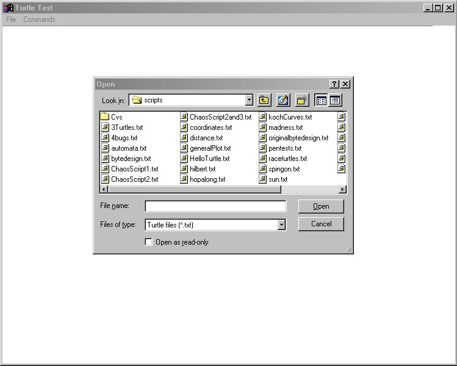Click the file icon of hopalong.txt

click(x=184, y=179)
